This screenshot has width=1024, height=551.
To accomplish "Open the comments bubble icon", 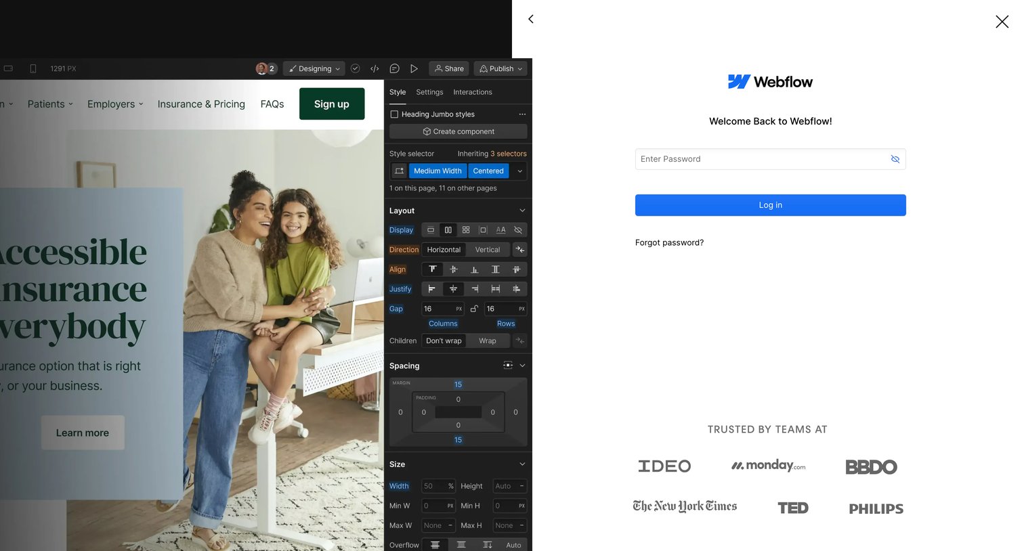I will coord(394,68).
